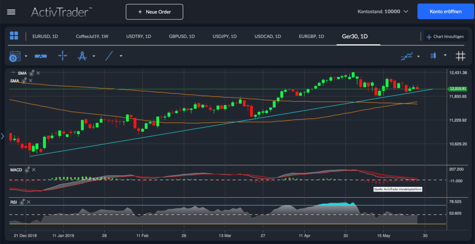475x244 pixels.
Task: Open the Kontostand account dropdown
Action: pyautogui.click(x=383, y=12)
